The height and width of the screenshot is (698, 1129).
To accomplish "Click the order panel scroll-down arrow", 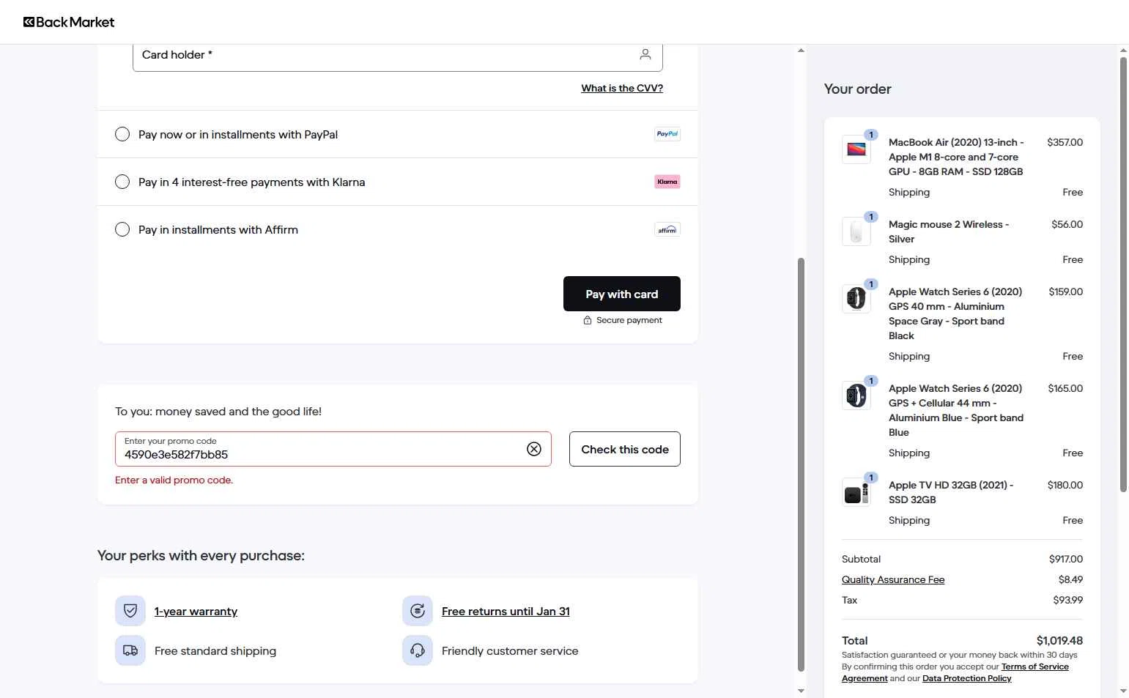I will tap(1123, 691).
